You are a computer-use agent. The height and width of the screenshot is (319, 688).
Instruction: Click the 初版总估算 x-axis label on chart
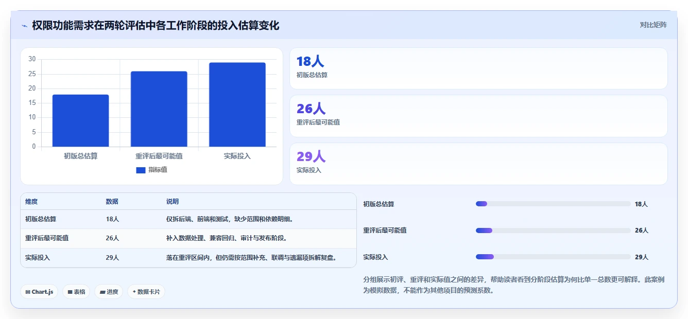[80, 156]
